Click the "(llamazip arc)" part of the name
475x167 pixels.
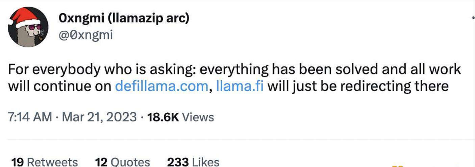(148, 18)
